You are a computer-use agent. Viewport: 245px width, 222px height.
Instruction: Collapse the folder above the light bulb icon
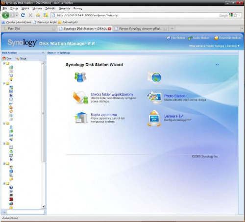click(x=4, y=63)
